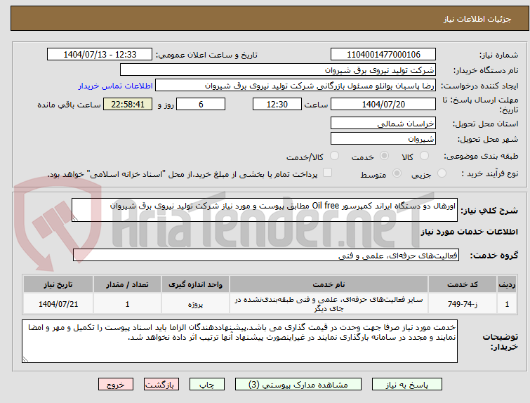This screenshot has height=403, width=530.
Task: Click the deadline date field 1404/07/20
Action: 383,104
